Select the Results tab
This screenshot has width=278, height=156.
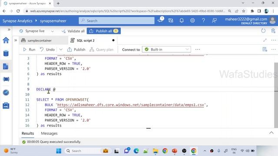pos(28,133)
